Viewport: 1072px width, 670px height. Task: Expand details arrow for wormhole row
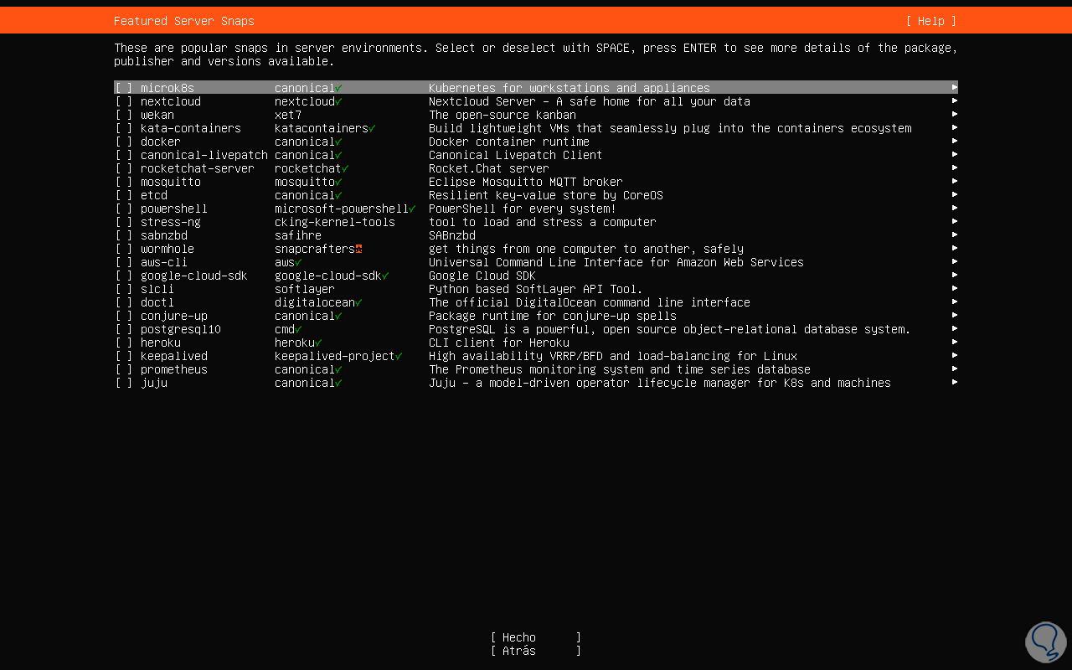pyautogui.click(x=955, y=248)
